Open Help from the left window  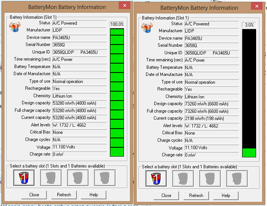click(94, 195)
